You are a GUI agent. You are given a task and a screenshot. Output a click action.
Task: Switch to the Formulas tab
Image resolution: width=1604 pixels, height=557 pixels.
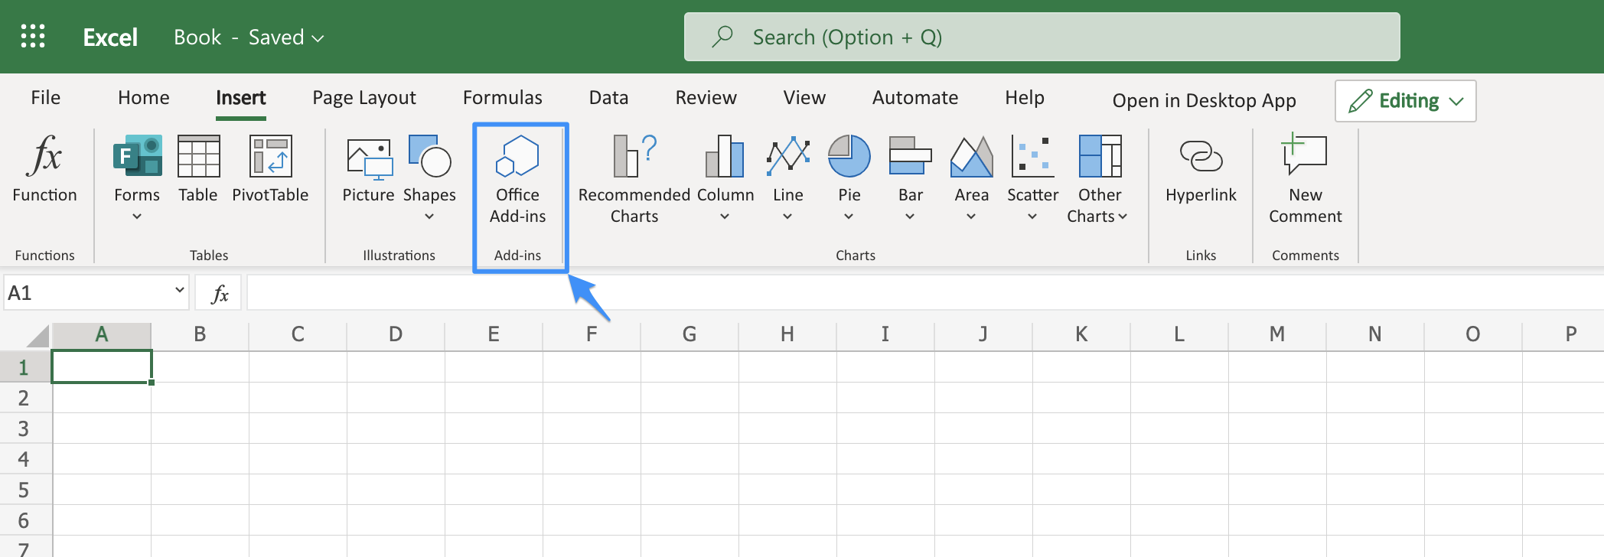[502, 98]
